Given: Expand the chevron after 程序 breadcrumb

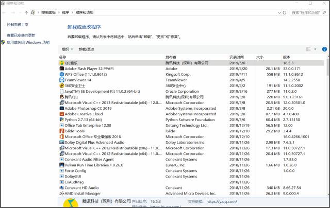Looking at the screenshot, I should (72, 12).
